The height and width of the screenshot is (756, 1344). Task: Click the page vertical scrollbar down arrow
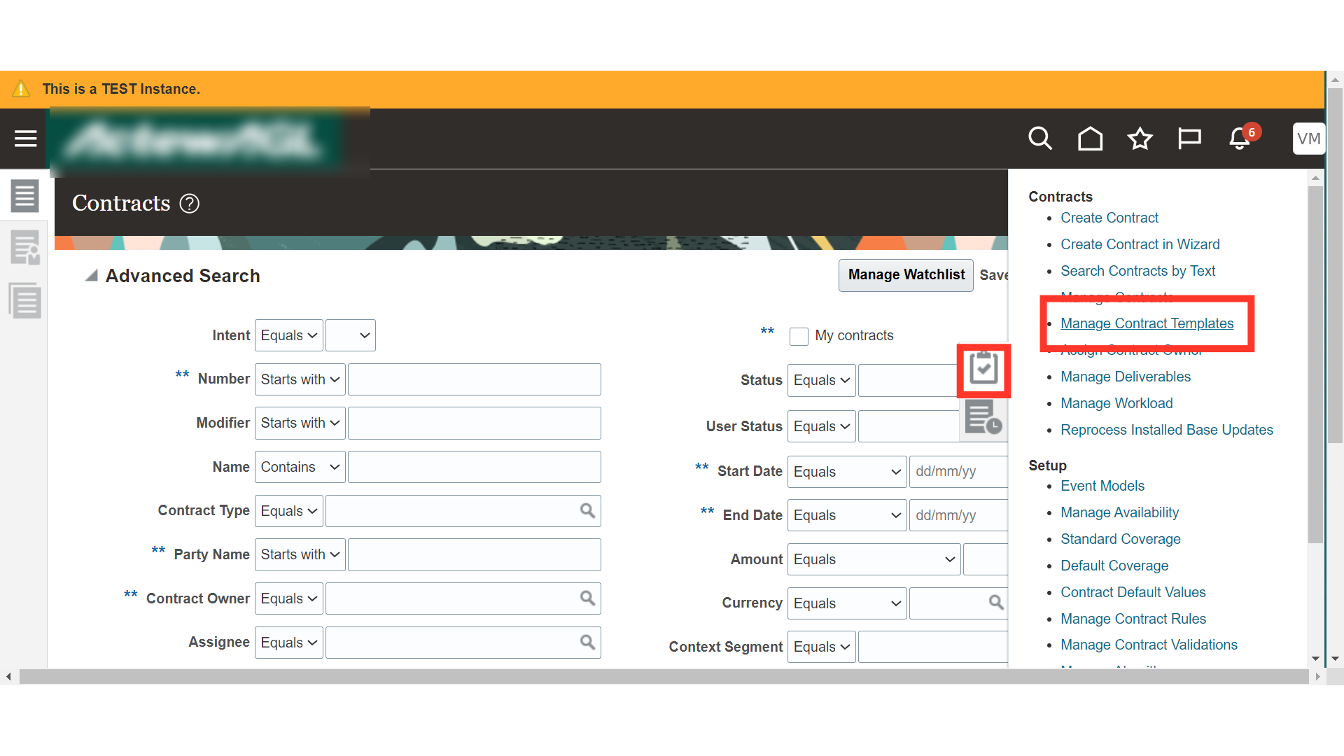pyautogui.click(x=1336, y=659)
